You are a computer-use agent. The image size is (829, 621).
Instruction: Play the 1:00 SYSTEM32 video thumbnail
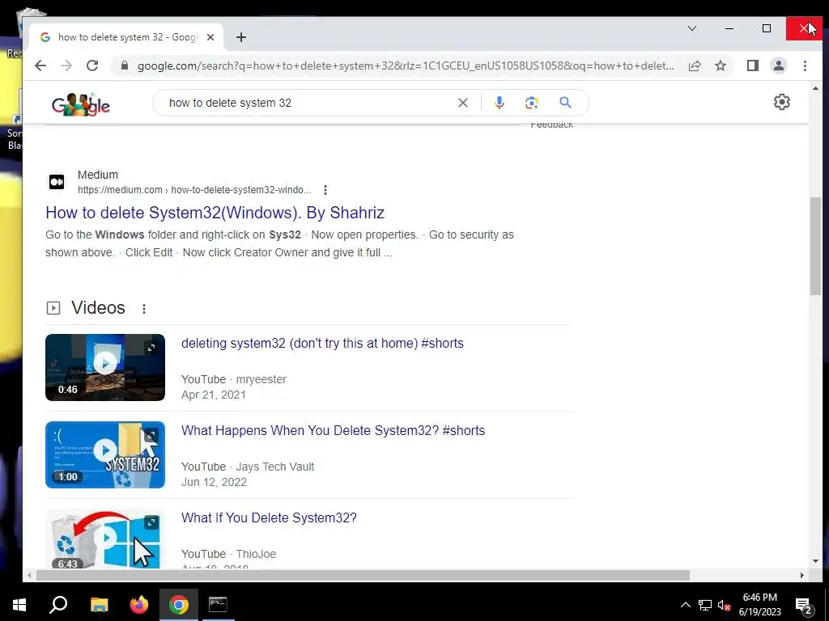pos(105,454)
